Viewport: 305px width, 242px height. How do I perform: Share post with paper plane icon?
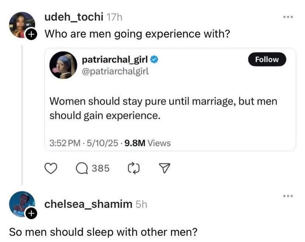point(164,168)
